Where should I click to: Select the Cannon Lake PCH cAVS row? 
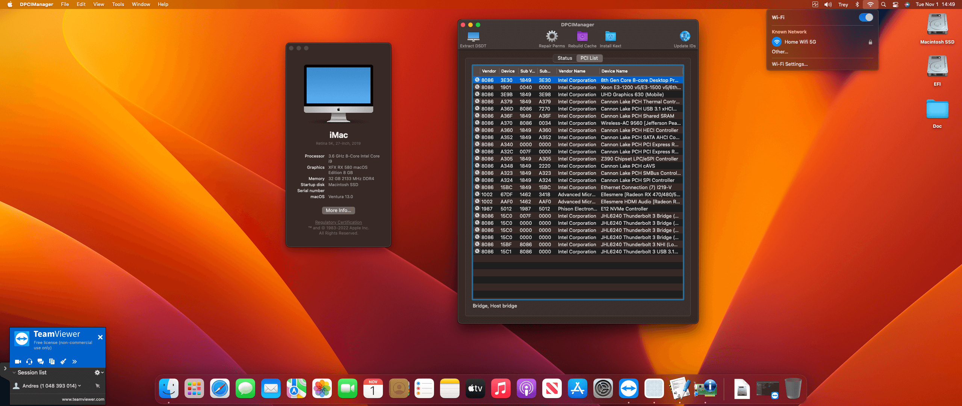coord(578,166)
